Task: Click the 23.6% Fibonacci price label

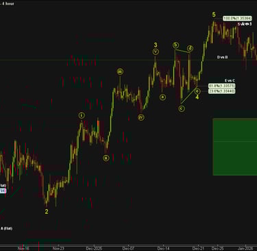Action: coord(221,91)
